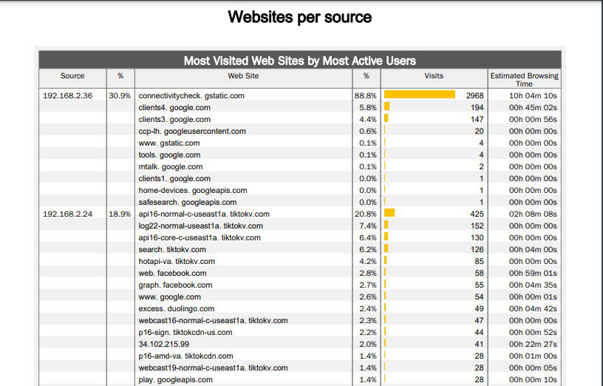
Task: Click webcast19-normal-c-useast1a. tiktokv.com entry
Action: tap(213, 368)
